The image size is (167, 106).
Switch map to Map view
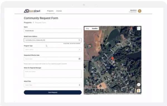coord(87,29)
